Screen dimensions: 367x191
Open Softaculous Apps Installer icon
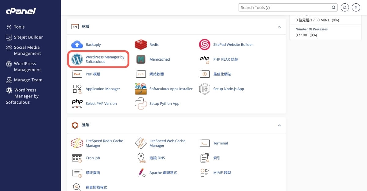click(141, 89)
